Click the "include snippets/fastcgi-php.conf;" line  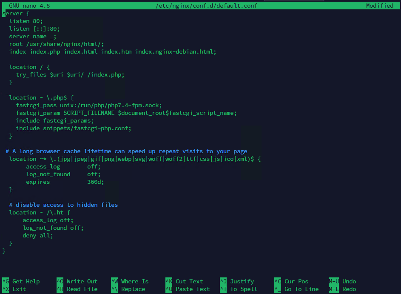coord(74,128)
